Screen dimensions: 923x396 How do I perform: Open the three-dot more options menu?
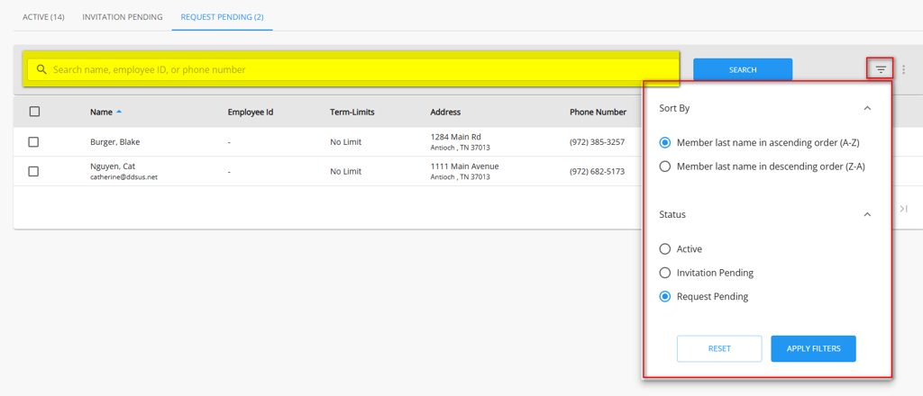point(904,69)
